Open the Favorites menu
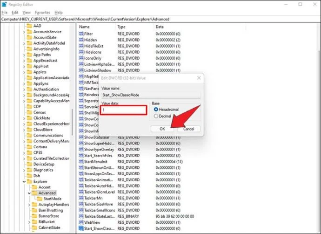Image resolution: width=321 pixels, height=234 pixels. tap(43, 13)
